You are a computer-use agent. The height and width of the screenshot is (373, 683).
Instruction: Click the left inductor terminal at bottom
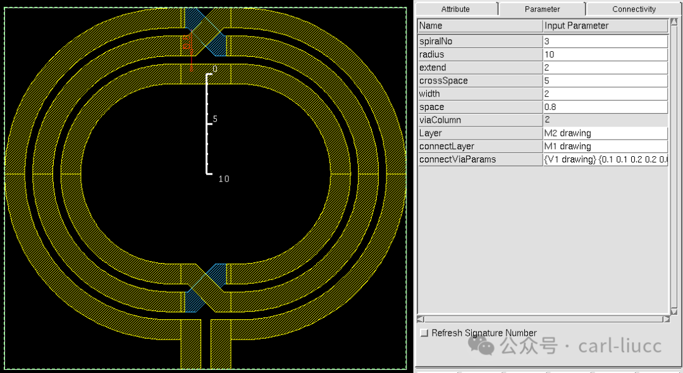191,344
